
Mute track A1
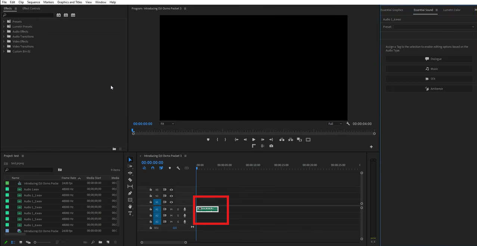pyautogui.click(x=171, y=209)
